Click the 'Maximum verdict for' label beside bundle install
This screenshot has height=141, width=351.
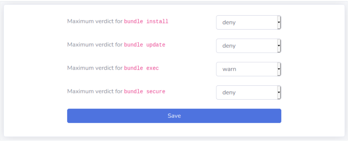[95, 21]
